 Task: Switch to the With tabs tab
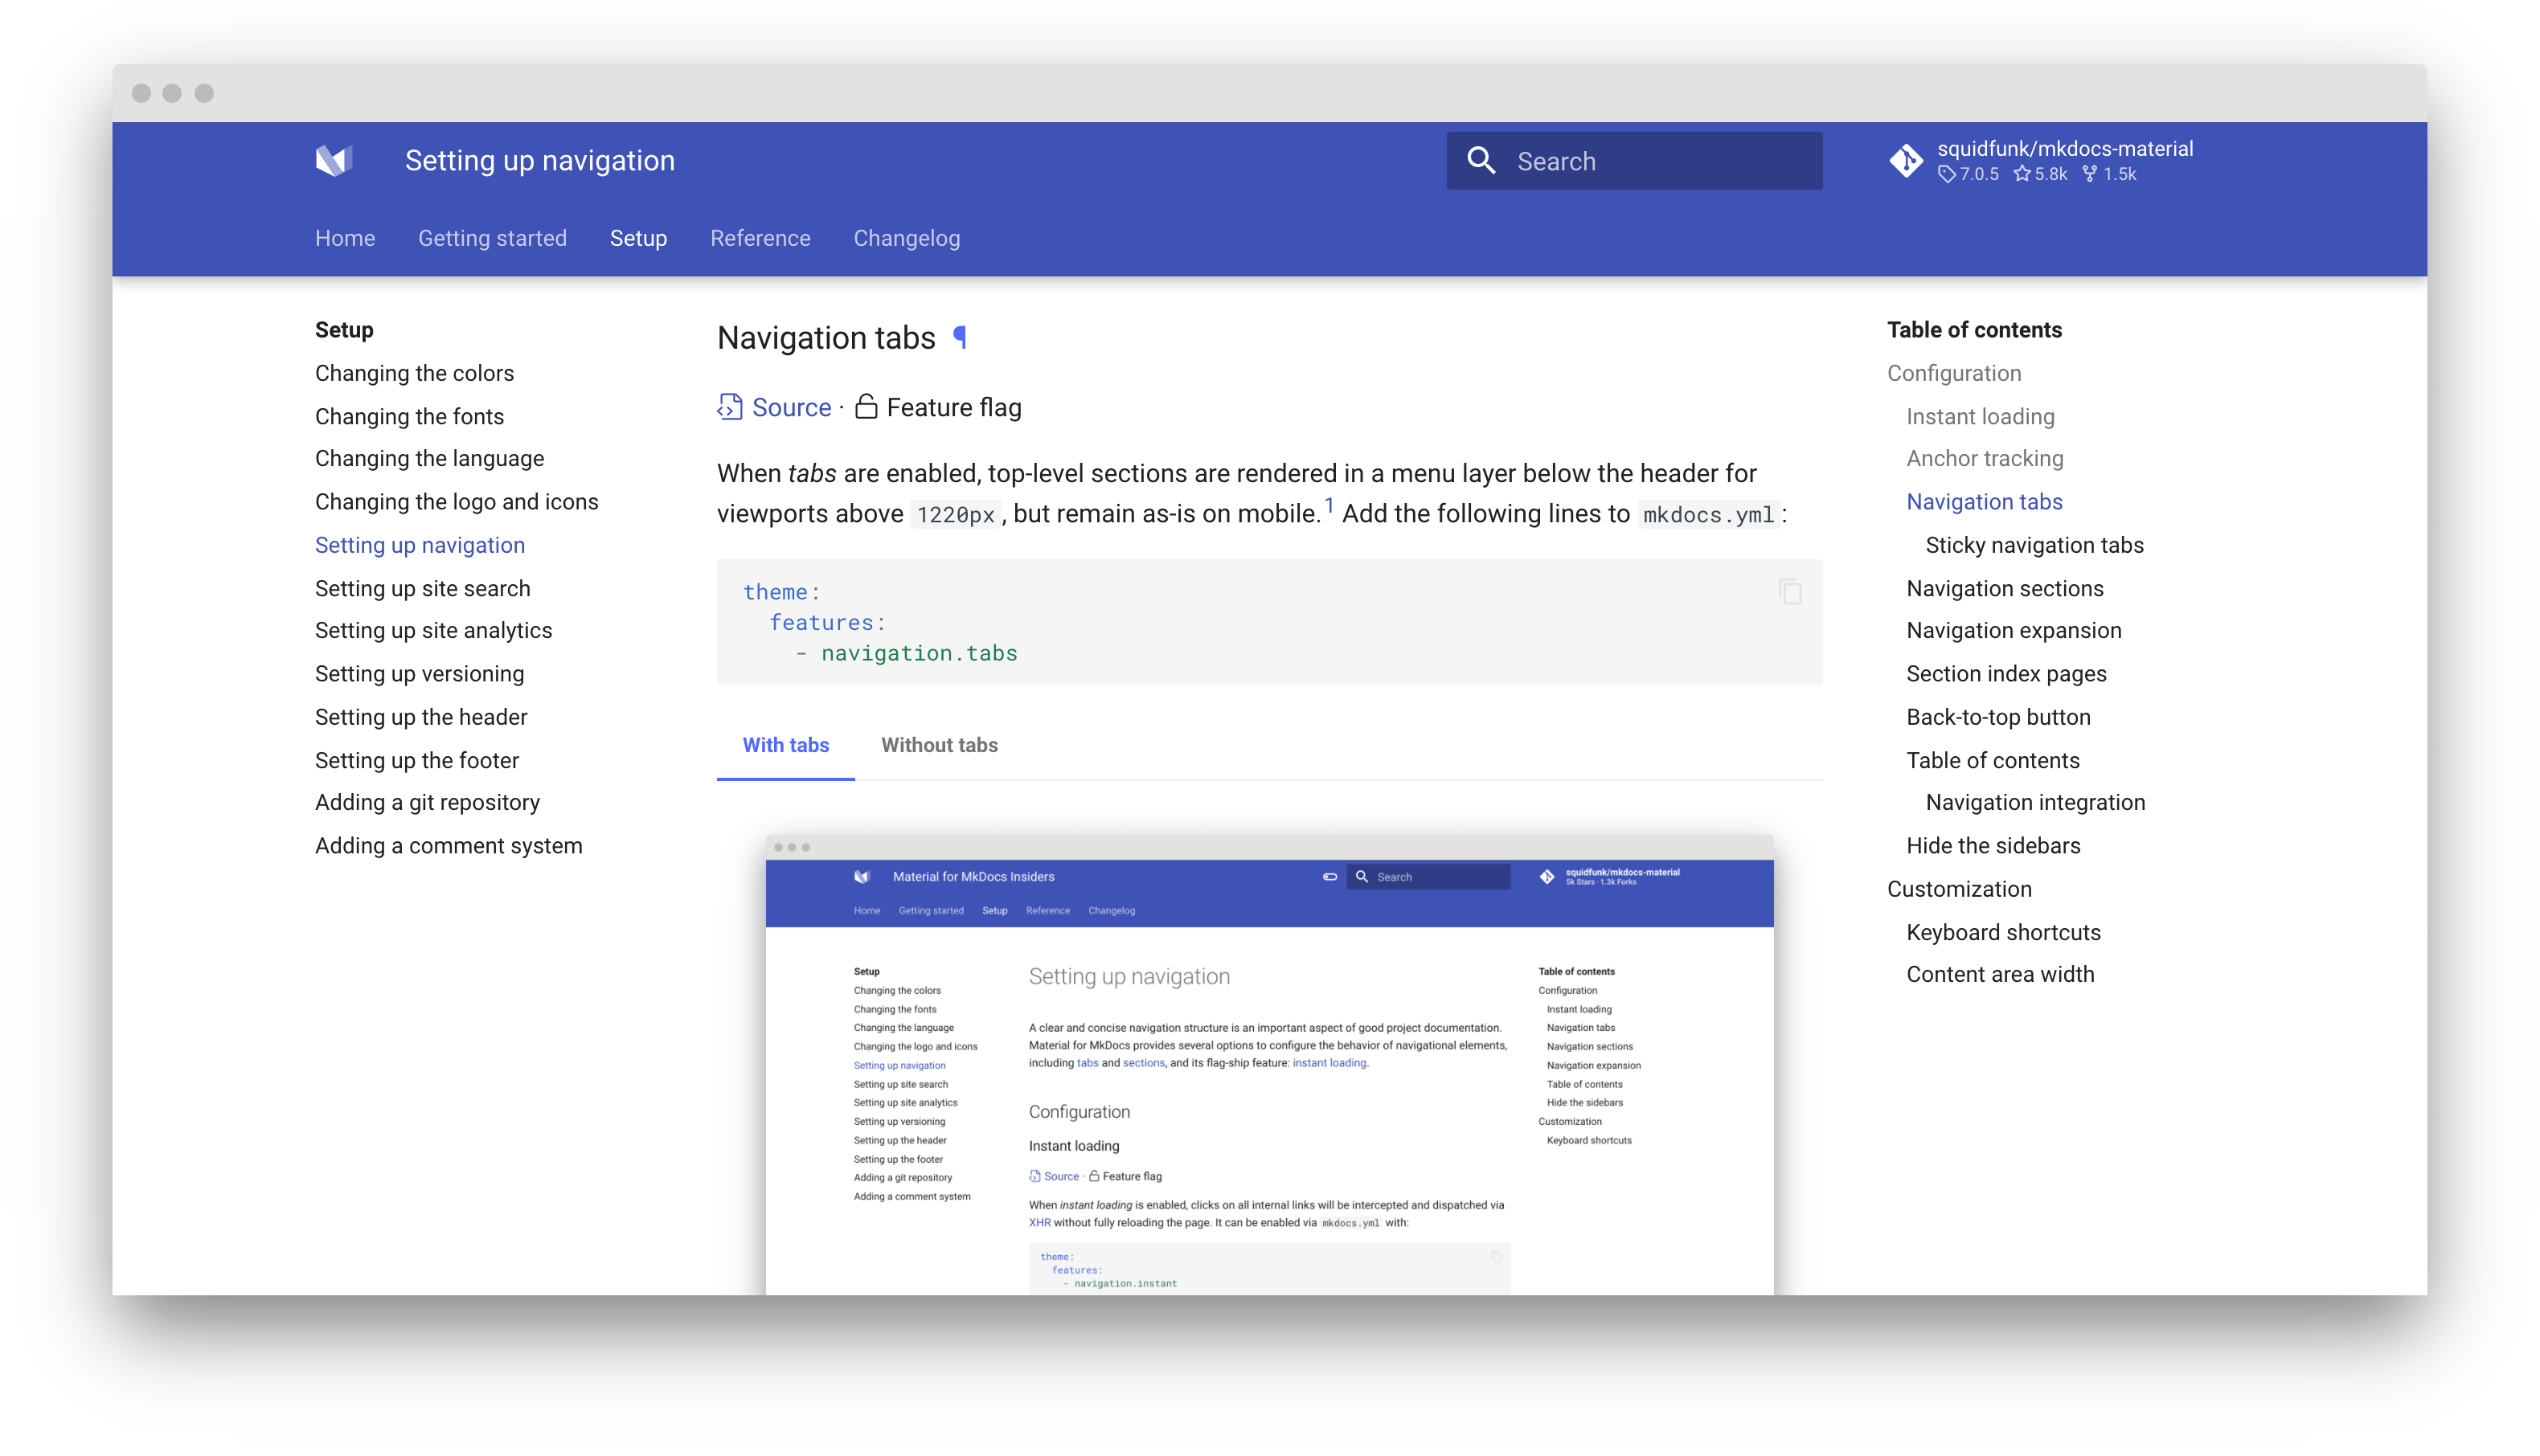785,745
